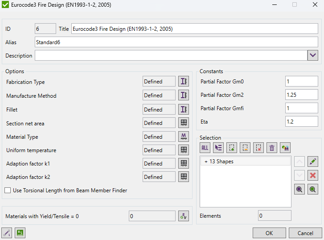Click the green magnifier icon
The width and height of the screenshot is (324, 240).
pos(313,190)
